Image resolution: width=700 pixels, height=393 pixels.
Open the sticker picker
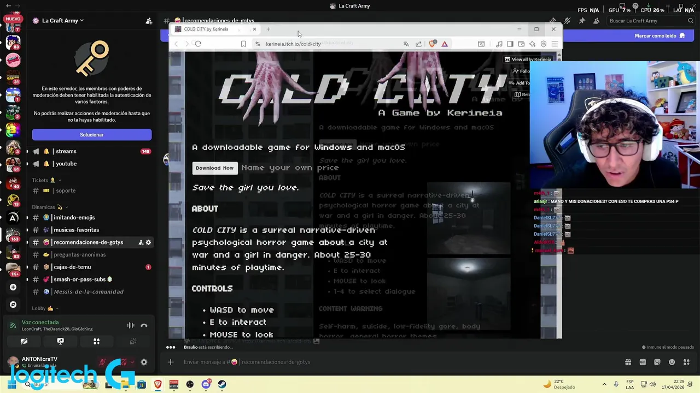tap(657, 362)
